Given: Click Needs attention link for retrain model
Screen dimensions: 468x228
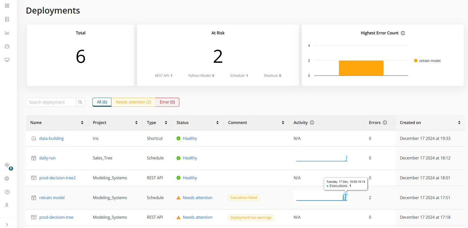Looking at the screenshot, I should [198, 198].
